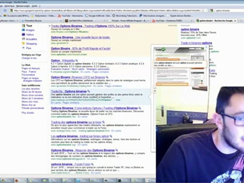Image resolution: width=244 pixels, height=183 pixels.
Task: Open right-side ad titled option binaire
Action: pos(190,29)
